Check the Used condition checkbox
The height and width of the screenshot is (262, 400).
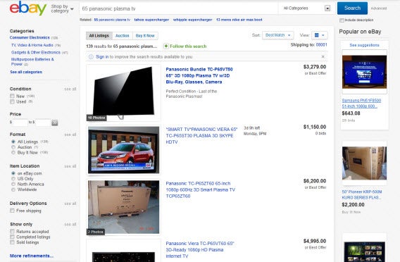pyautogui.click(x=12, y=101)
